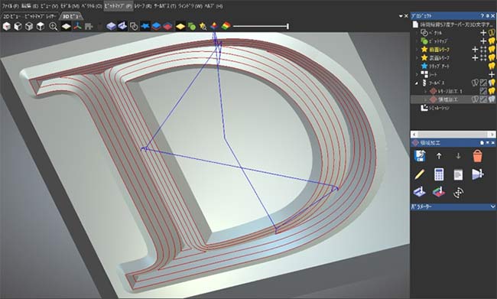
Task: Click the XYZ axis origin icon
Action: pos(77,26)
